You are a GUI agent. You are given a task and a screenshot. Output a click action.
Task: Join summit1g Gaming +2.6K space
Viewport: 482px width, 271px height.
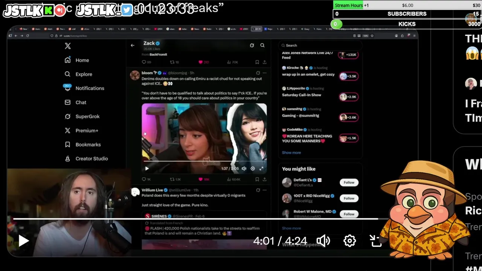348,117
